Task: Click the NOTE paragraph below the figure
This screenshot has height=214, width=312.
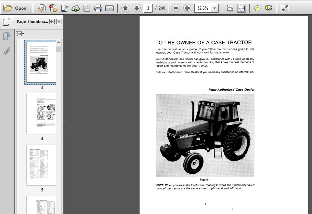Action: (x=205, y=187)
